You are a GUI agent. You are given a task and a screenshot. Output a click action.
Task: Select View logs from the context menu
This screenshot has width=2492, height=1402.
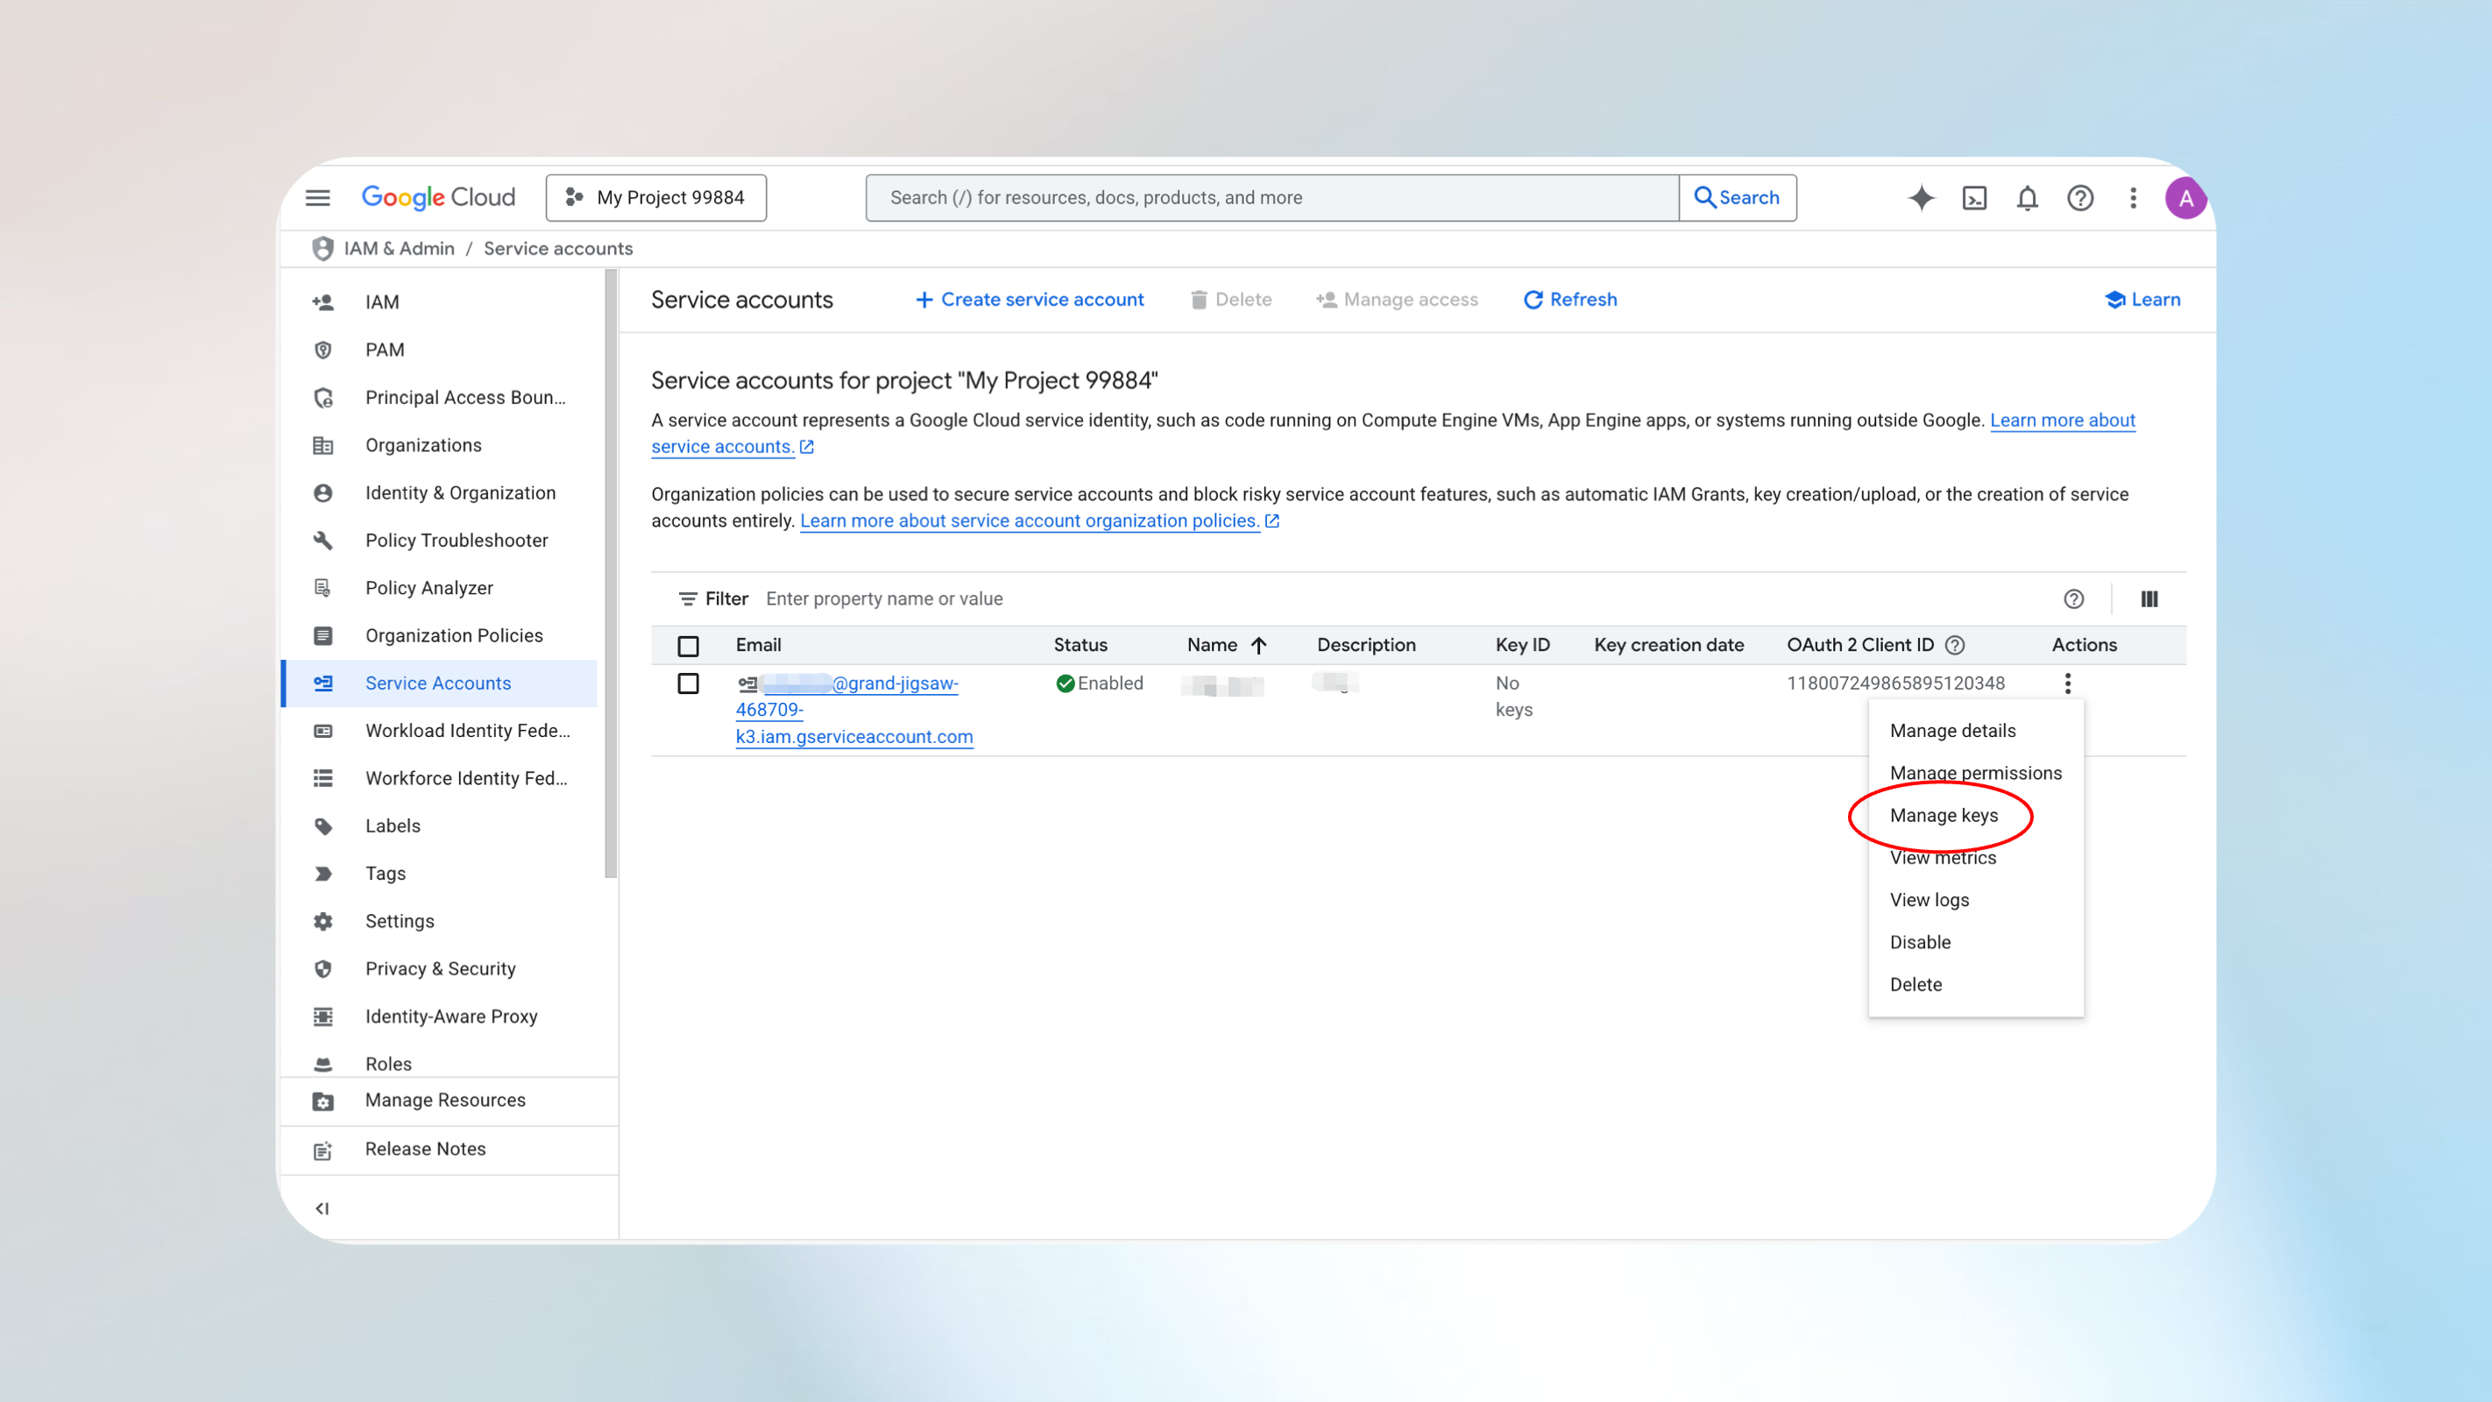point(1929,899)
